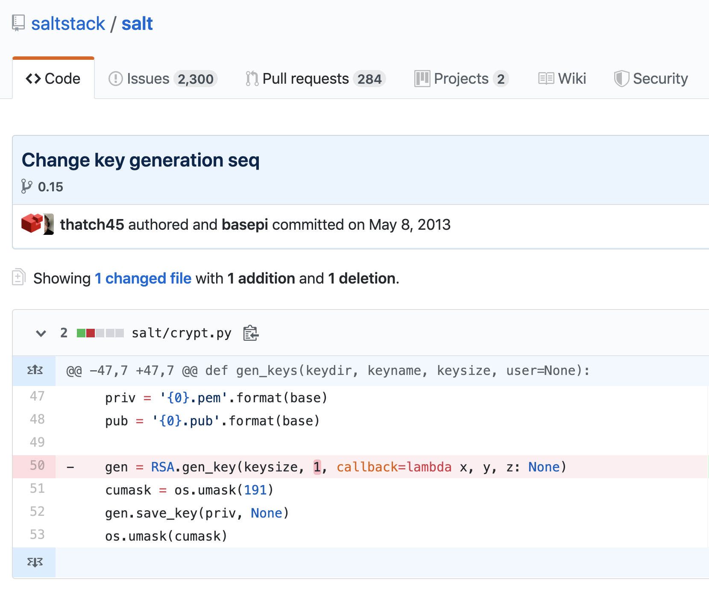Open thatch45 author profile link
This screenshot has width=709, height=591.
click(x=92, y=225)
